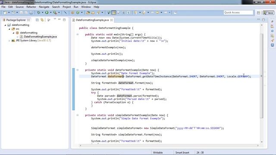276x155 pixels.
Task: Toggle the Breadcrumb toolbar button
Action: [x=109, y=12]
